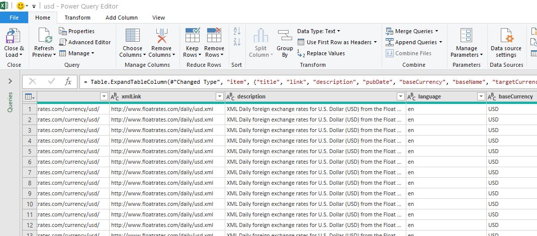The width and height of the screenshot is (537, 236).
Task: Open the Advanced Editor
Action: coord(84,42)
